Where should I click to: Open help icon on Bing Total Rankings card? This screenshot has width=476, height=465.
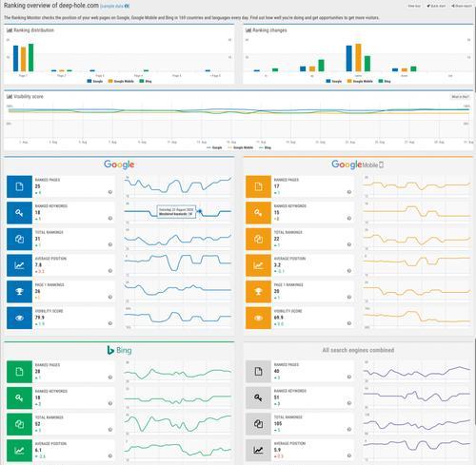(110, 430)
